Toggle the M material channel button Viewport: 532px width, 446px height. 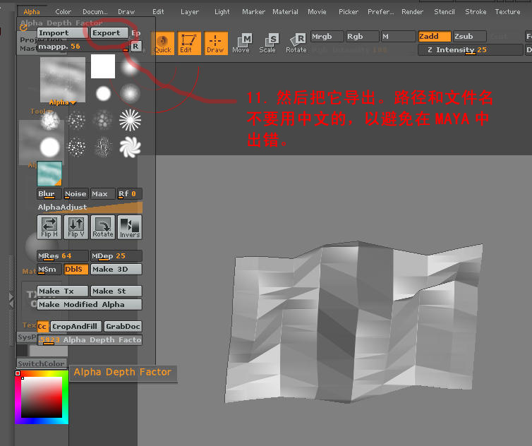click(398, 36)
